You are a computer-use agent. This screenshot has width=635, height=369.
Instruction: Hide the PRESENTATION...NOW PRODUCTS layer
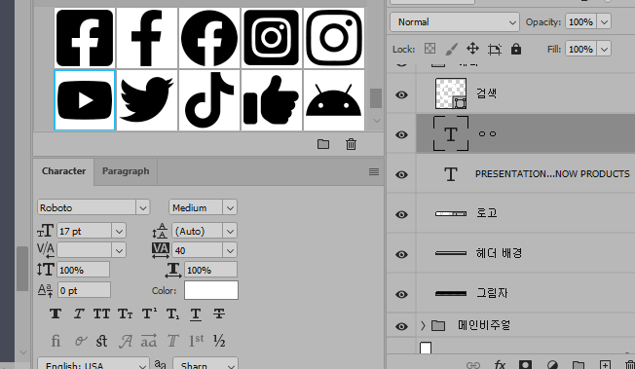[401, 174]
